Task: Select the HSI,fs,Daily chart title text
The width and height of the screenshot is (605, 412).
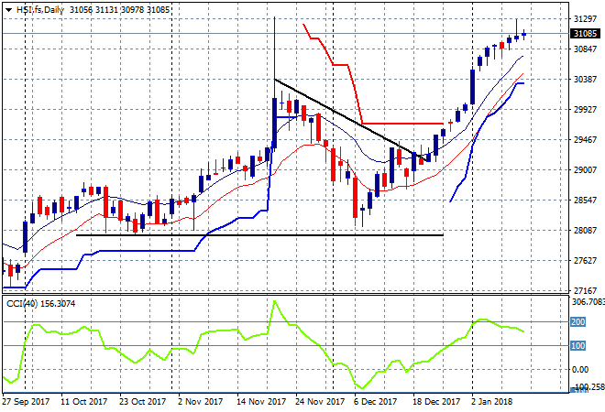Action: (x=40, y=10)
